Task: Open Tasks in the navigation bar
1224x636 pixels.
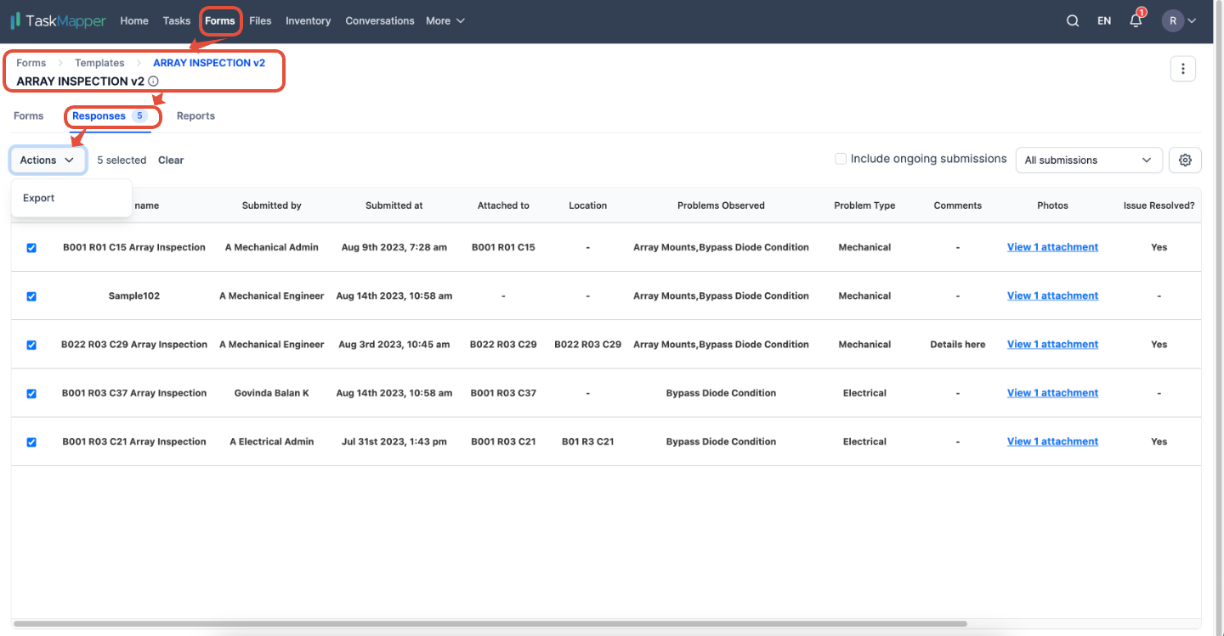Action: [177, 20]
